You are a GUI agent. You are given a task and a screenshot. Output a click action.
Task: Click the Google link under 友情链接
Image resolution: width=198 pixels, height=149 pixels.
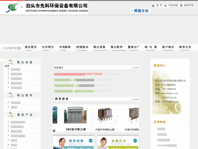click(162, 145)
